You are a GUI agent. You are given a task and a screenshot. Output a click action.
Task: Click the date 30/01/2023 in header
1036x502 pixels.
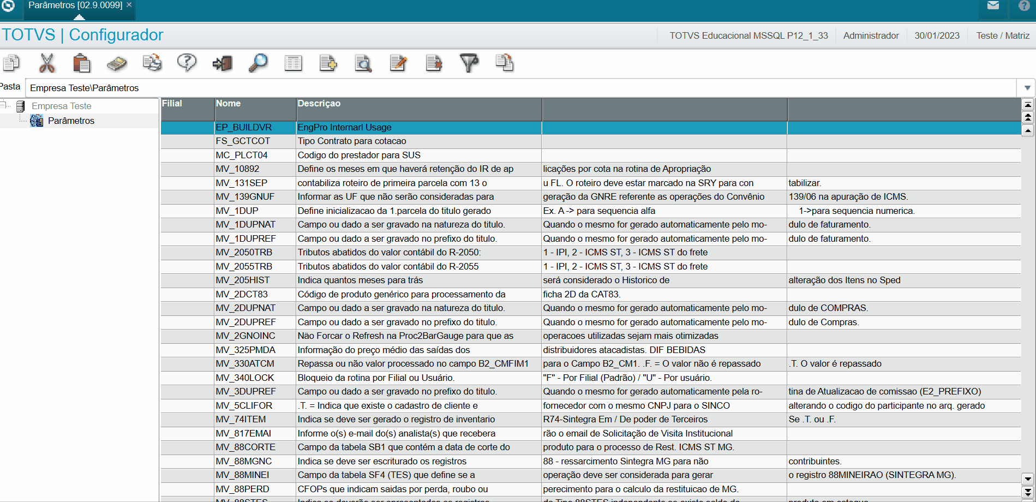pyautogui.click(x=937, y=35)
